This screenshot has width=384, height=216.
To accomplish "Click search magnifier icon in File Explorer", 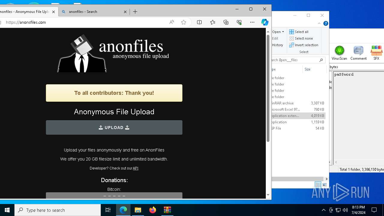I will pos(321,60).
